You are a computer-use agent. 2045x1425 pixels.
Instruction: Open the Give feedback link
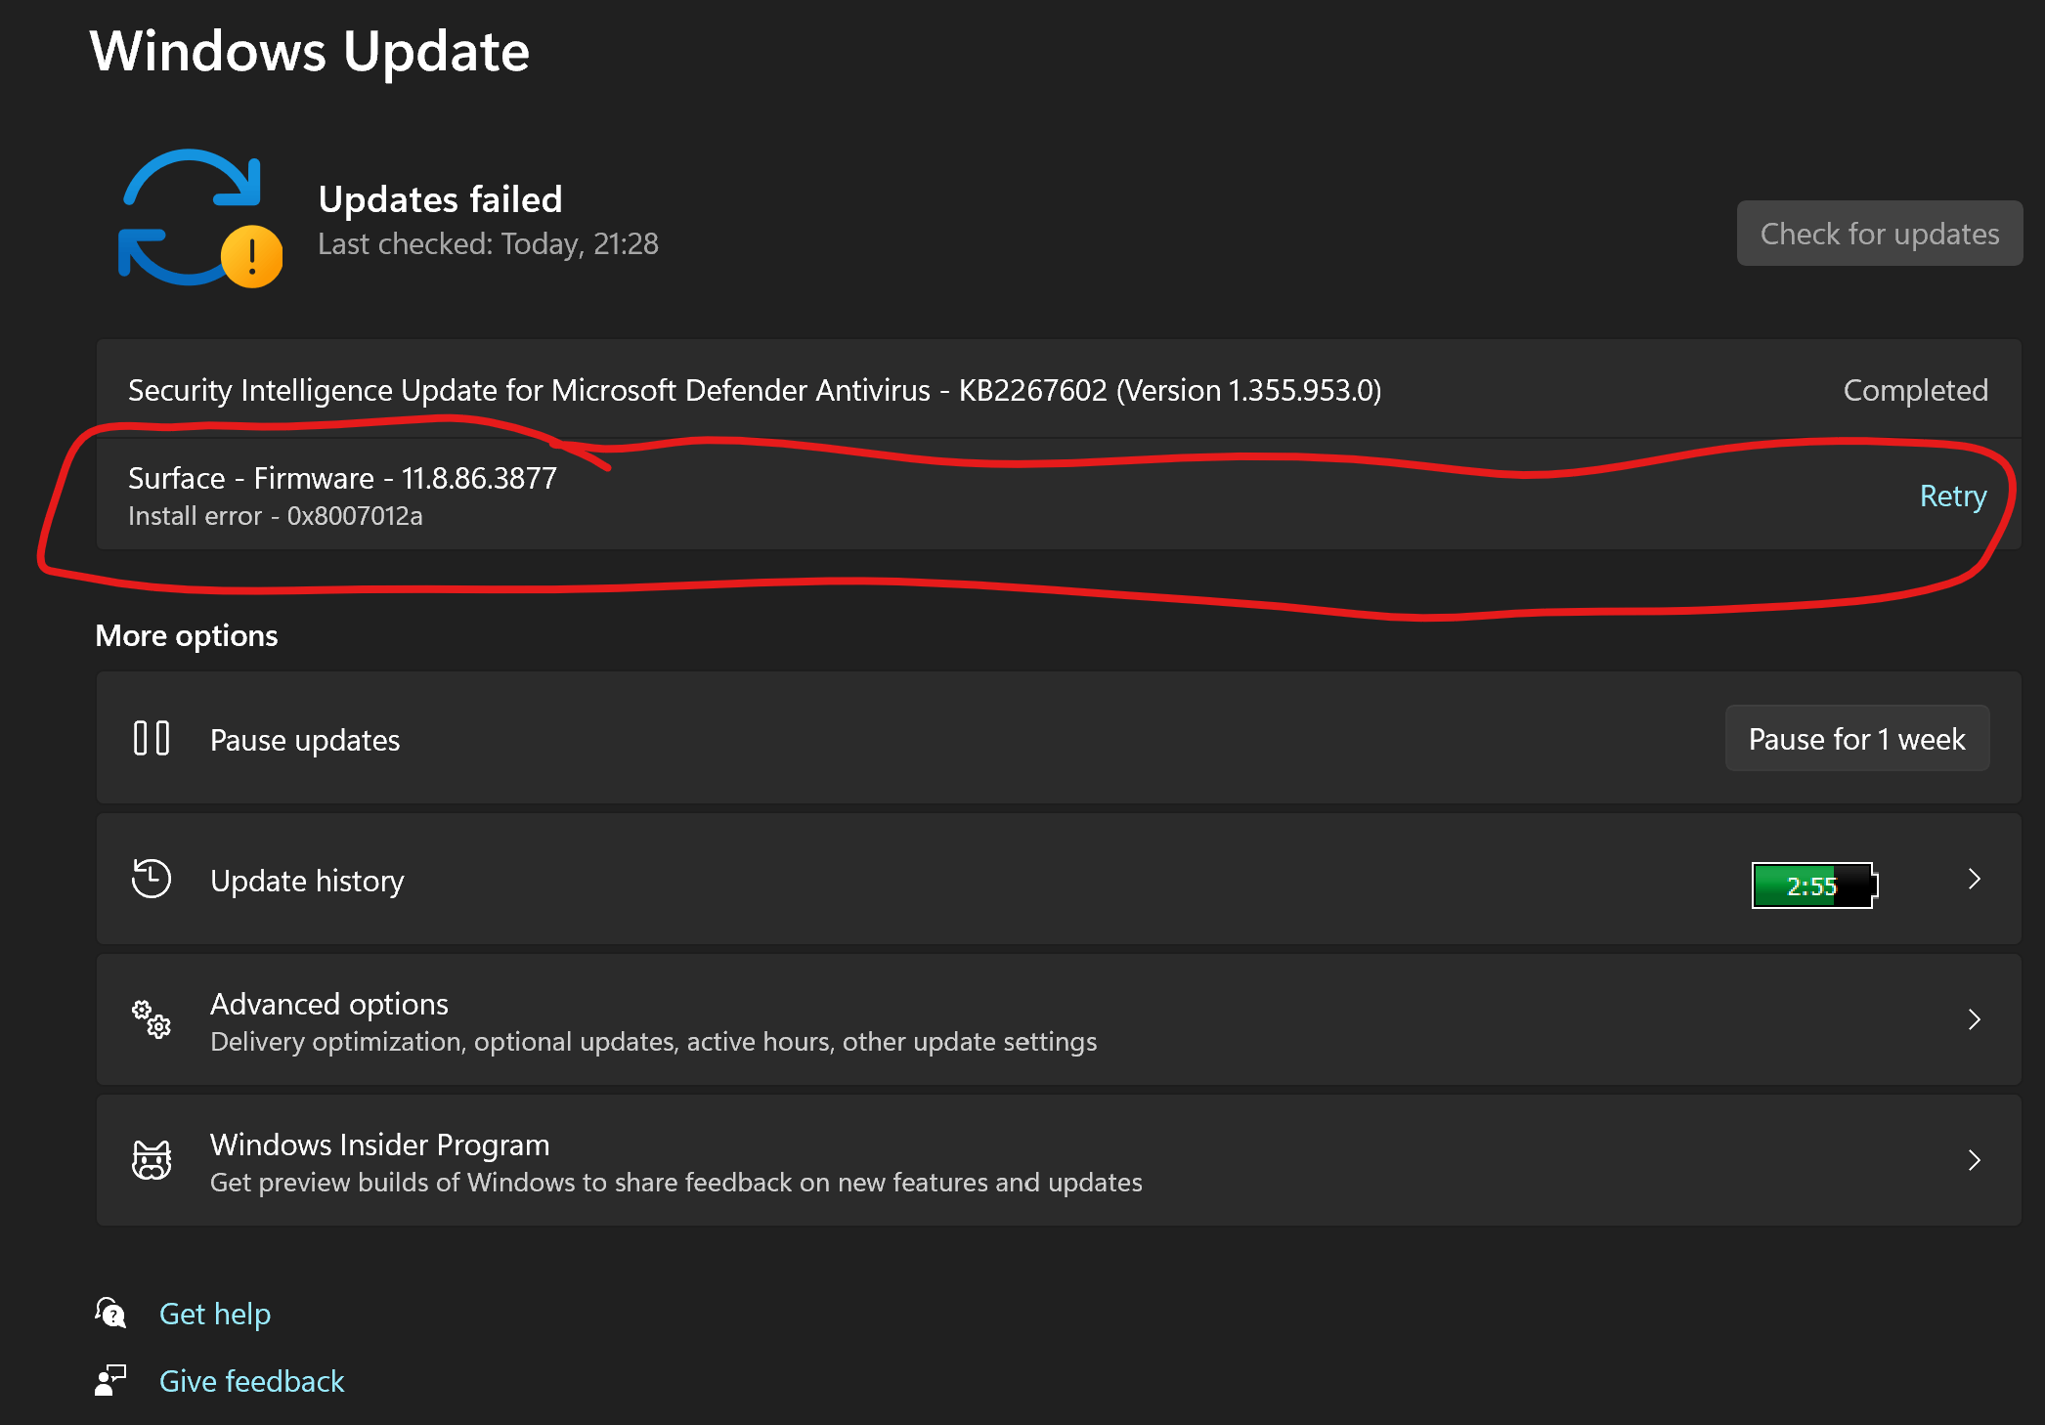251,1381
